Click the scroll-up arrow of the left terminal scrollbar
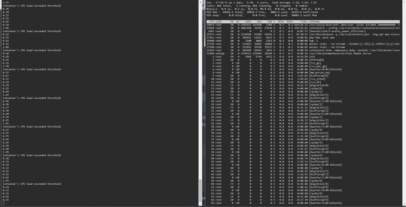406x207 pixels. click(x=200, y=2)
